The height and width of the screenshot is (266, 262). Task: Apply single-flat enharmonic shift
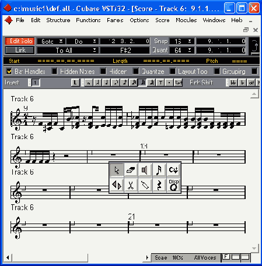(242, 83)
